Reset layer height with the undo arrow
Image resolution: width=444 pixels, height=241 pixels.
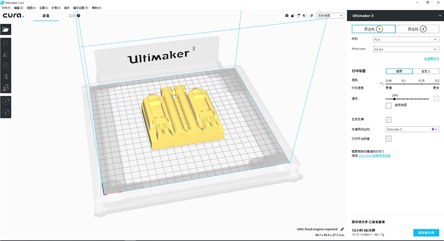coord(382,84)
